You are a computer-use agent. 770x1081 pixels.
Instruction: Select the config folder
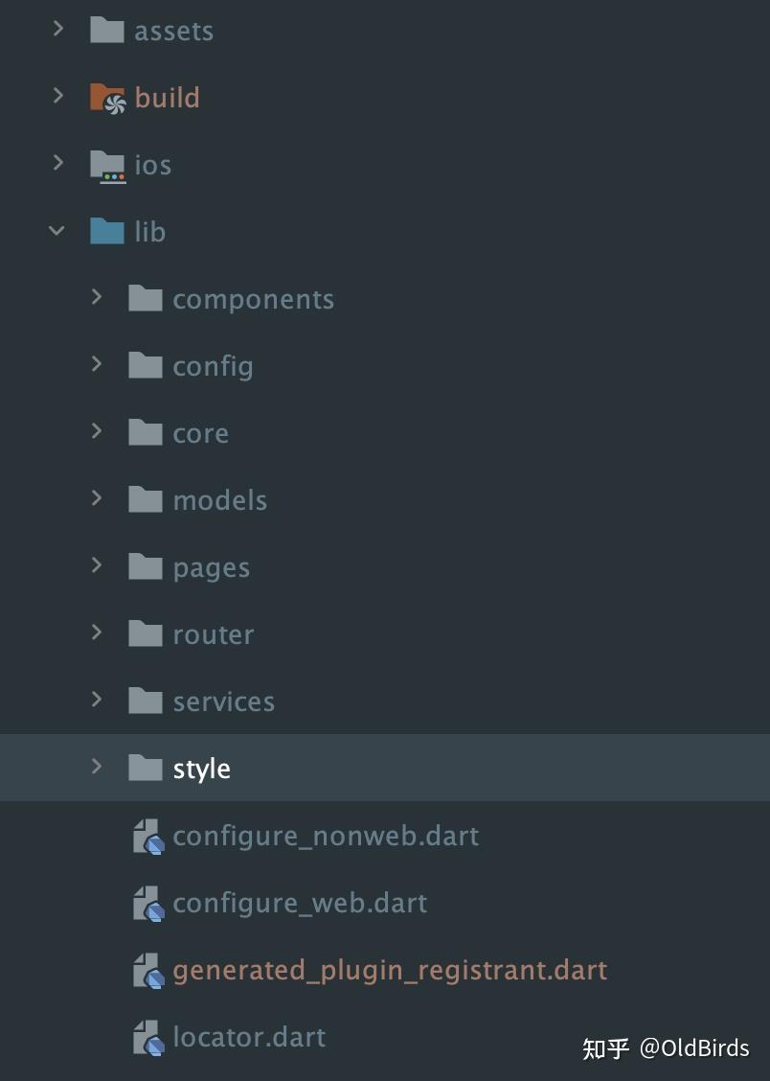pos(213,365)
